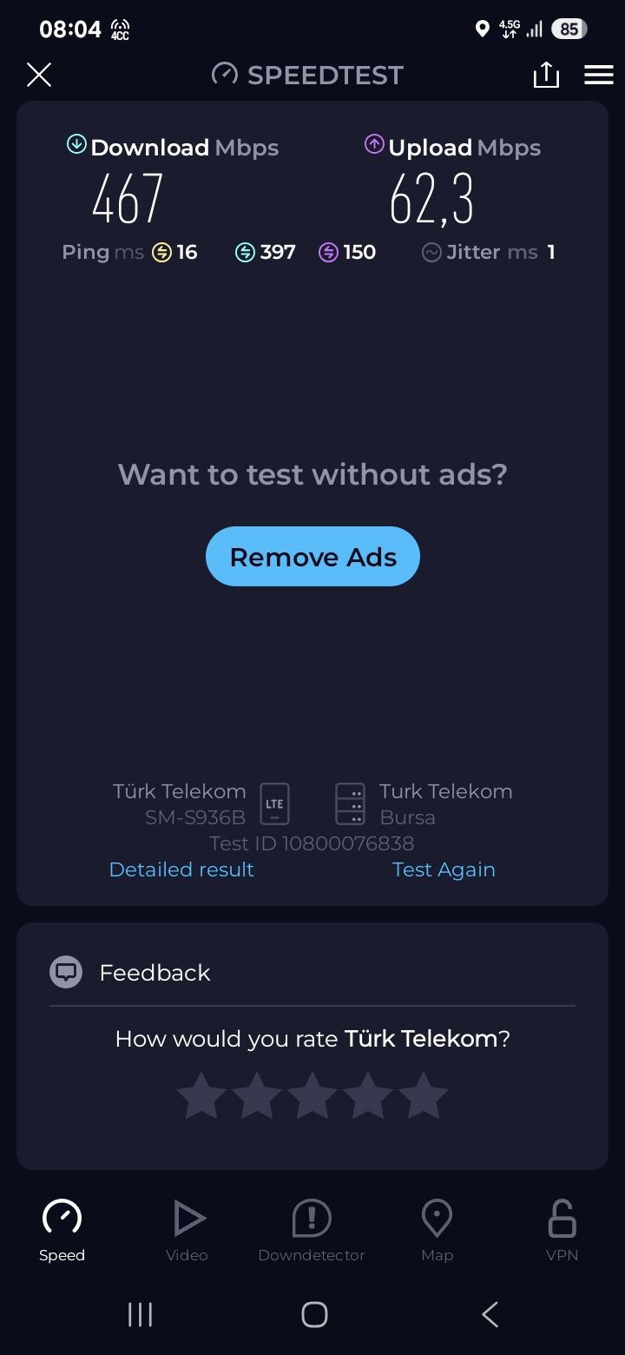
Task: Switch to the Map tab
Action: click(437, 1231)
